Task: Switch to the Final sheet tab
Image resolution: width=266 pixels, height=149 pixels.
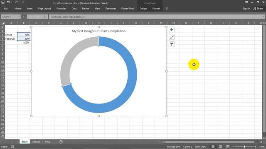Action: point(48,142)
